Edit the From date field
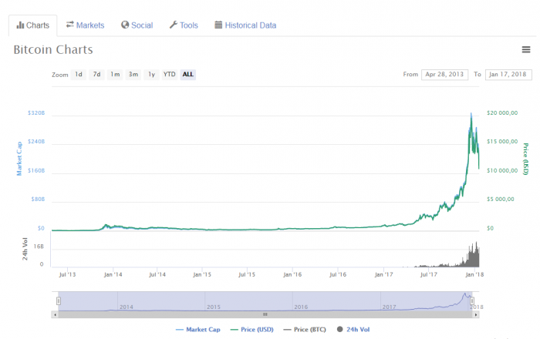This screenshot has height=339, width=540. (444, 74)
